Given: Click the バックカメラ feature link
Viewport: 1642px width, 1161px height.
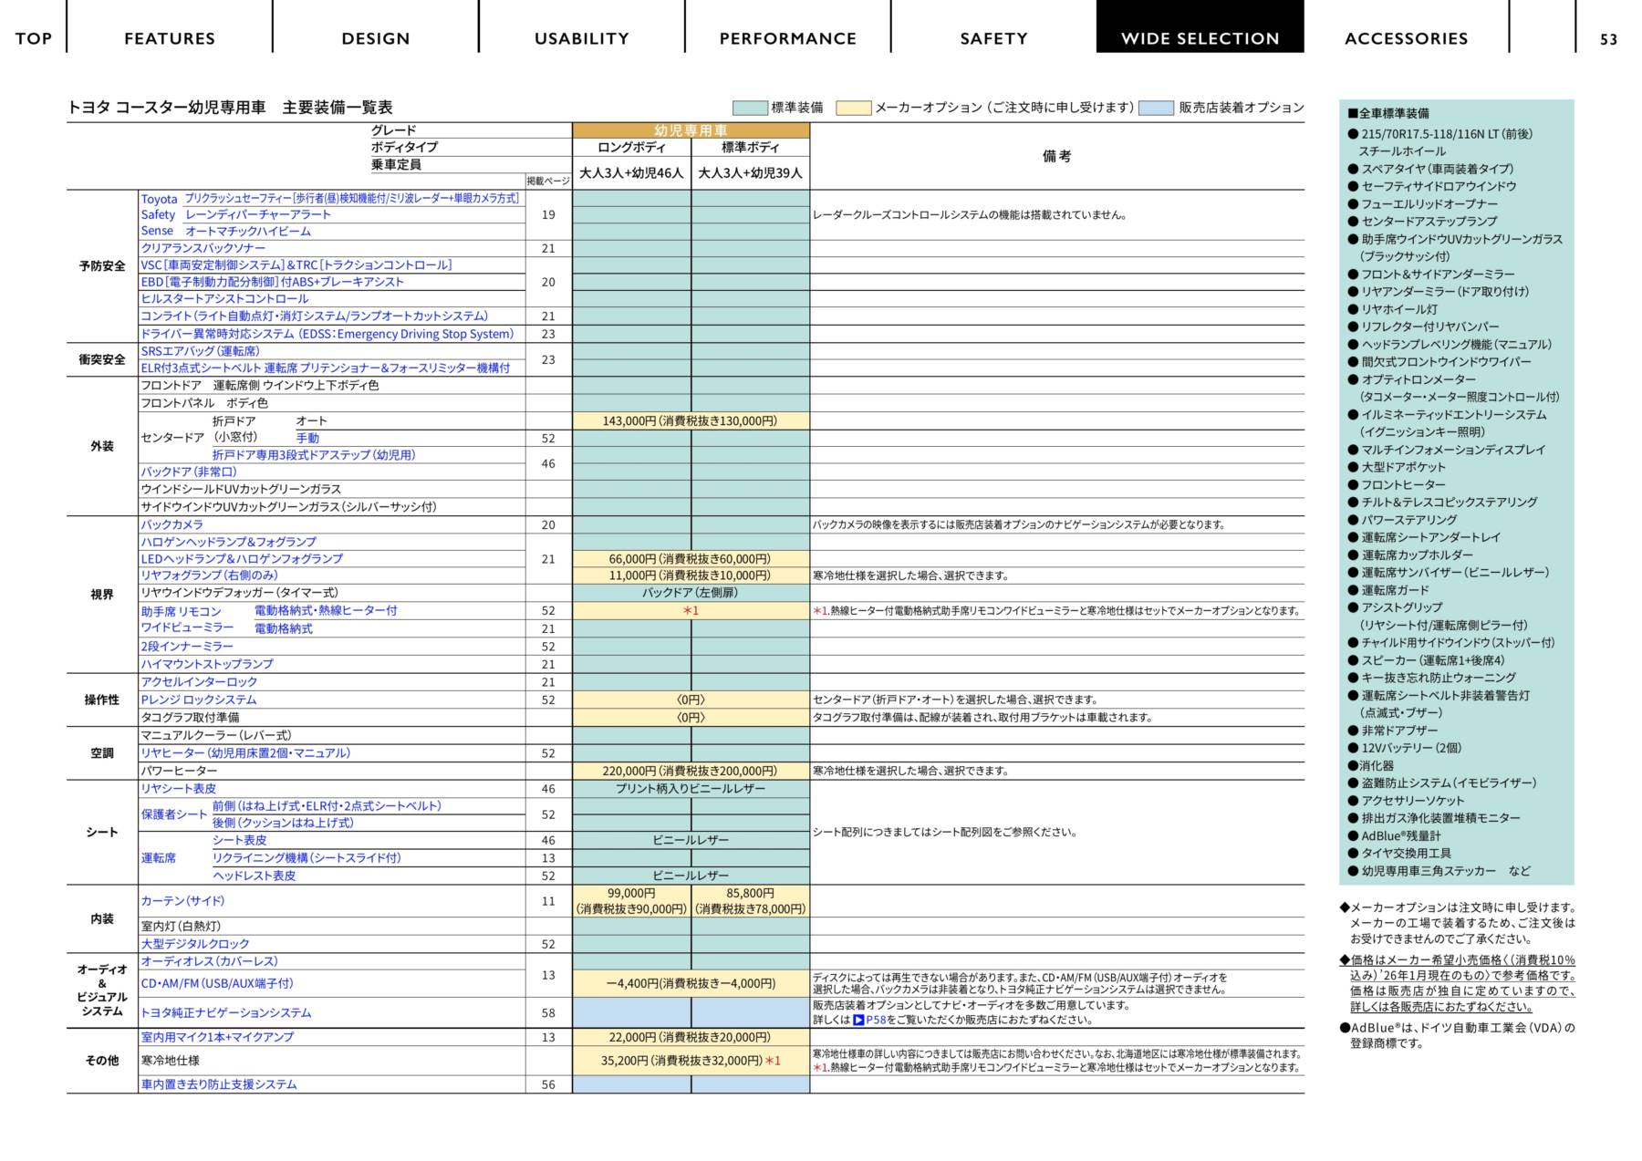Looking at the screenshot, I should [171, 524].
